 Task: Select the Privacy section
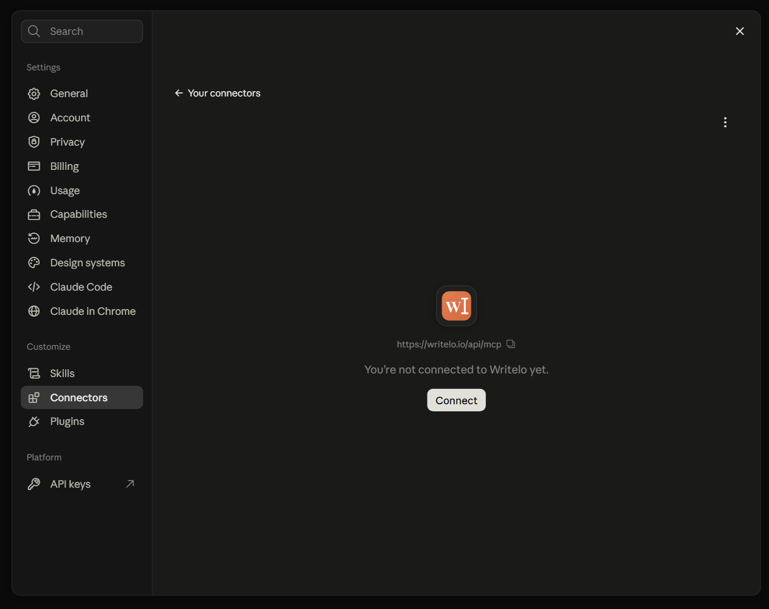82,142
